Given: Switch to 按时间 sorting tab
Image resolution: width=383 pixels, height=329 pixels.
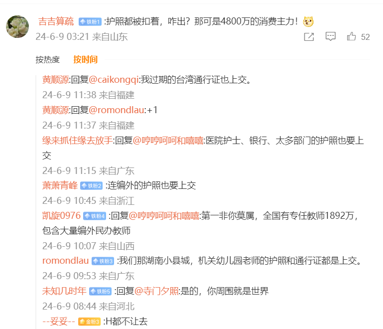Looking at the screenshot, I should [x=85, y=59].
